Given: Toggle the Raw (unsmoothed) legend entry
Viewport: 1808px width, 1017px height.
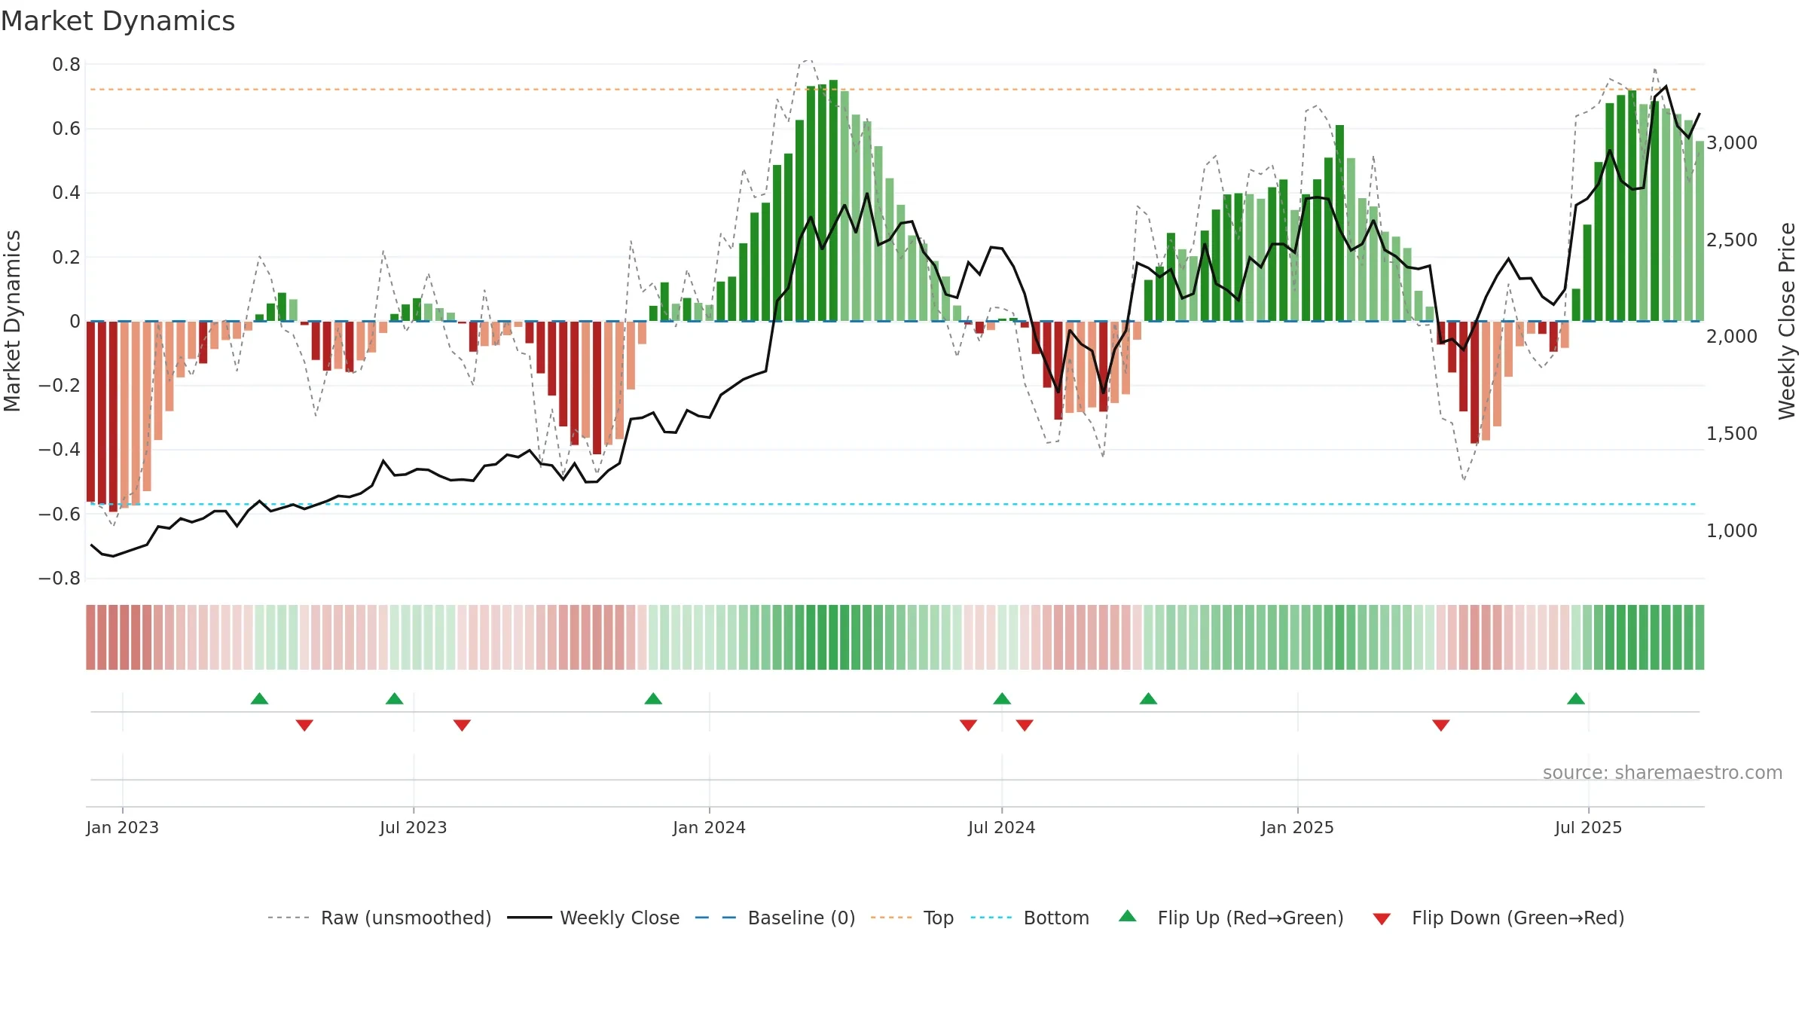Looking at the screenshot, I should (x=379, y=918).
